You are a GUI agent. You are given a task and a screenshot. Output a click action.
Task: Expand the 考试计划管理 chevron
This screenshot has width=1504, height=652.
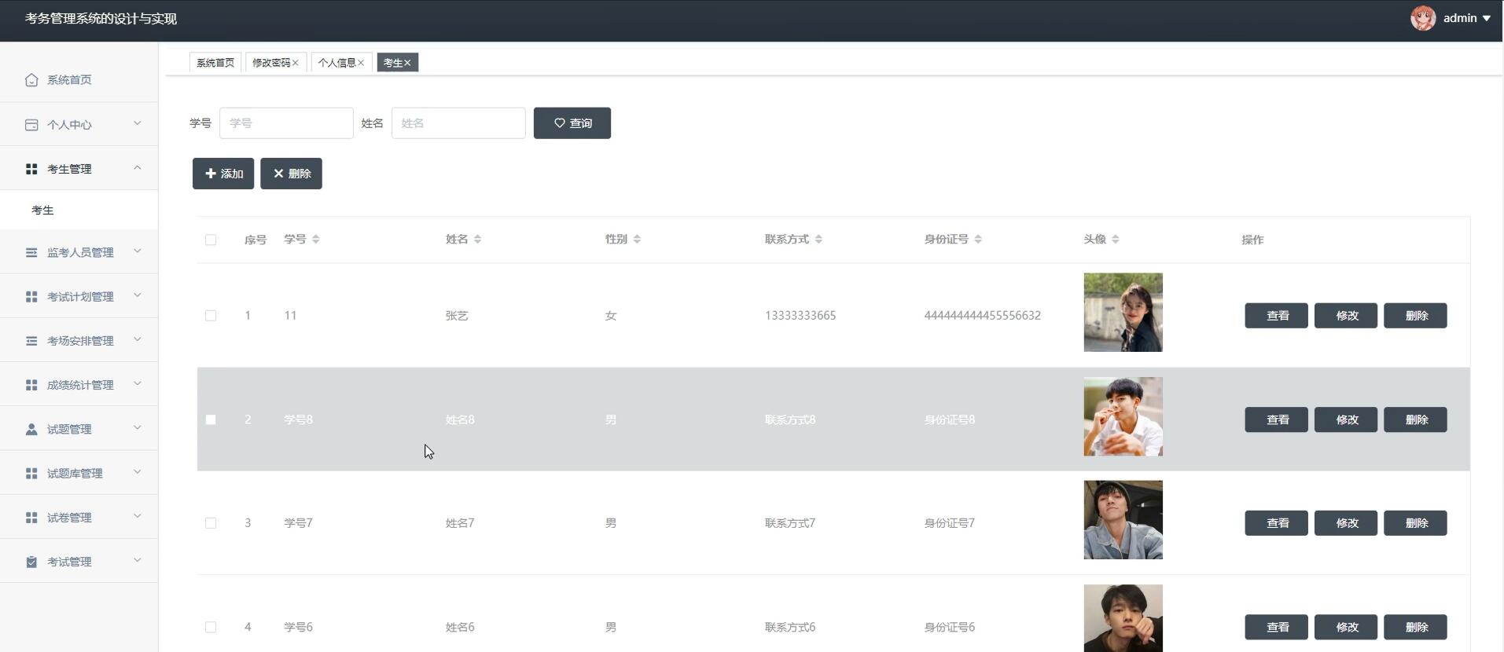[x=138, y=295]
